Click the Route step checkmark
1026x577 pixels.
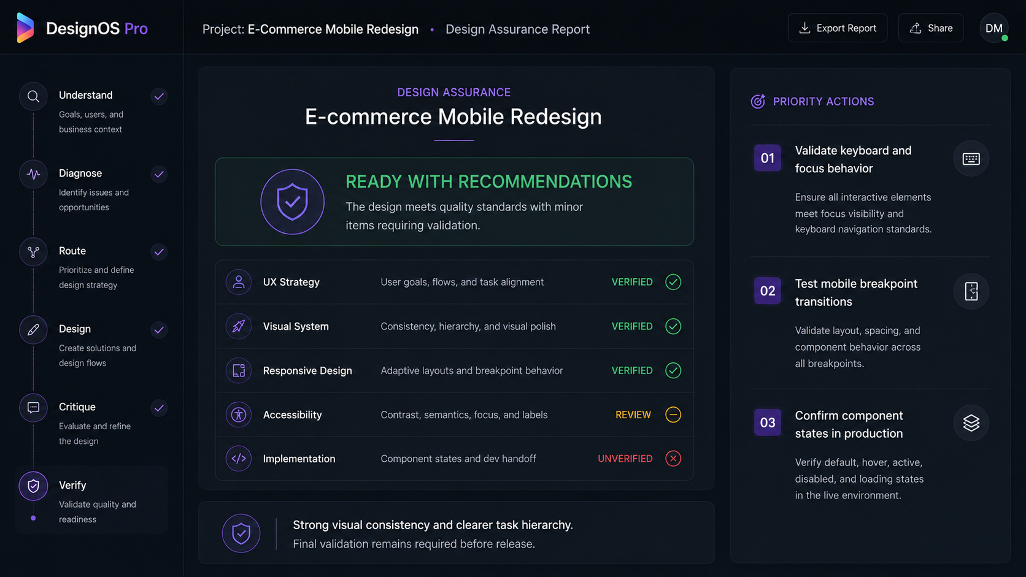(159, 252)
